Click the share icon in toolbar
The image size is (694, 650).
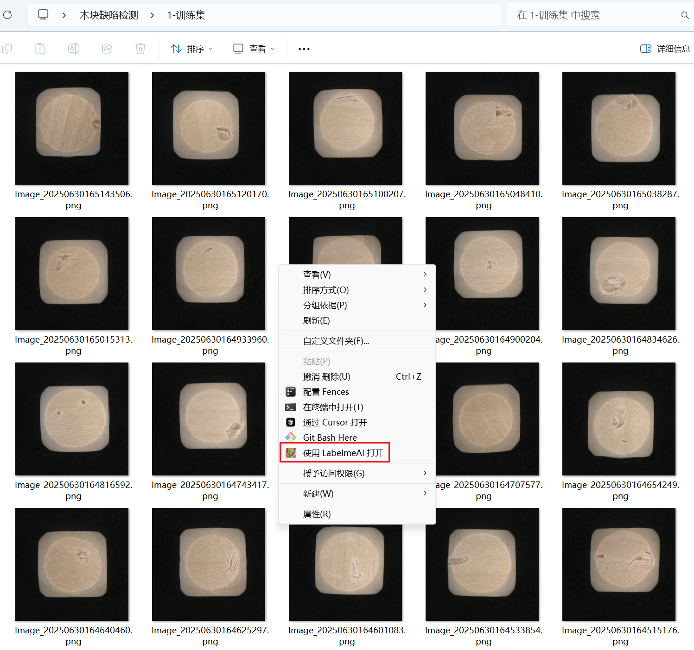pos(107,49)
